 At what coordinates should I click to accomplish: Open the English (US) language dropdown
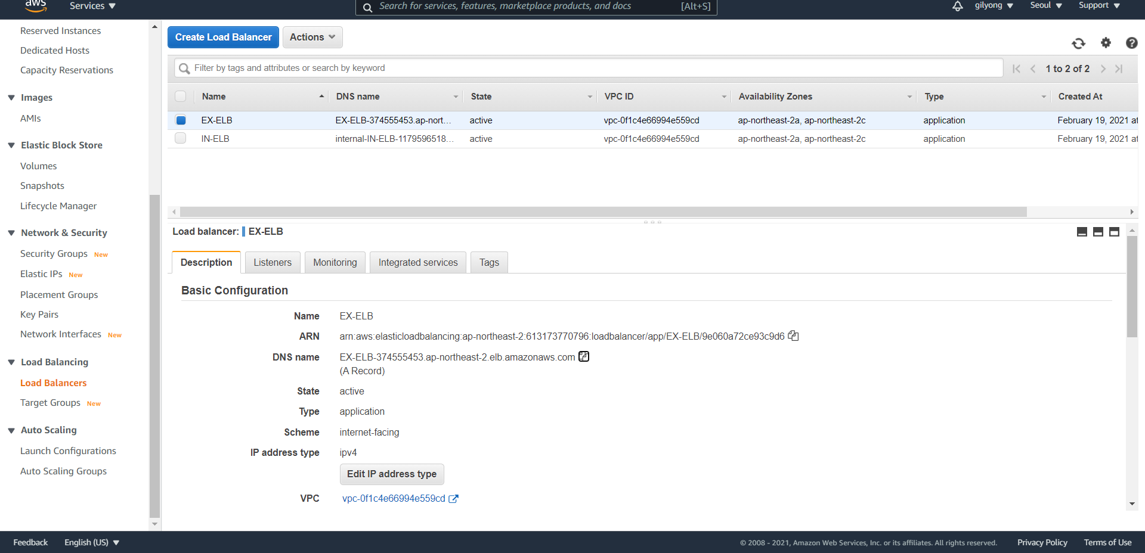click(92, 542)
